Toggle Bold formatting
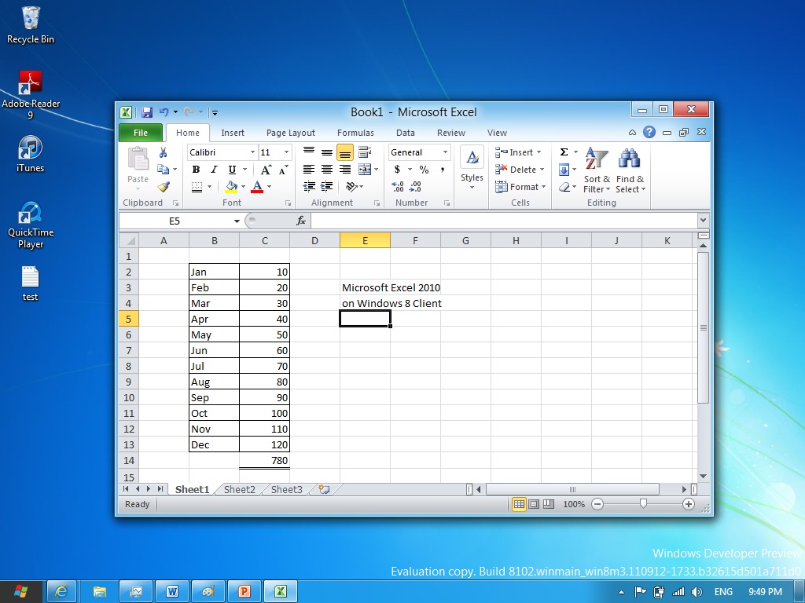Screen dimensions: 805x603 (x=196, y=170)
